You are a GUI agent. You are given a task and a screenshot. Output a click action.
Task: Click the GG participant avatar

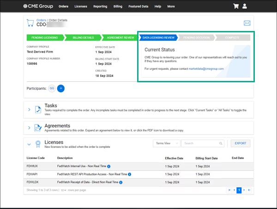pos(52,88)
